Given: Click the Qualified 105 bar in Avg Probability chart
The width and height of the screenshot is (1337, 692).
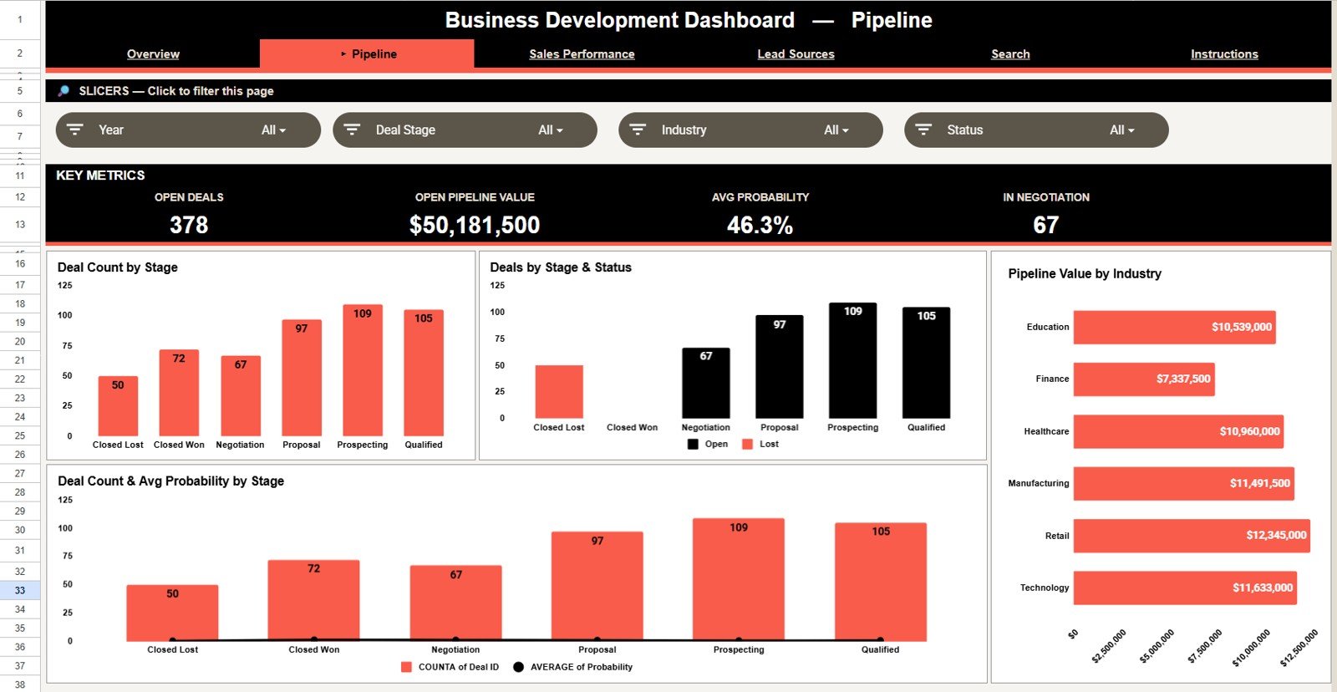Looking at the screenshot, I should point(881,582).
